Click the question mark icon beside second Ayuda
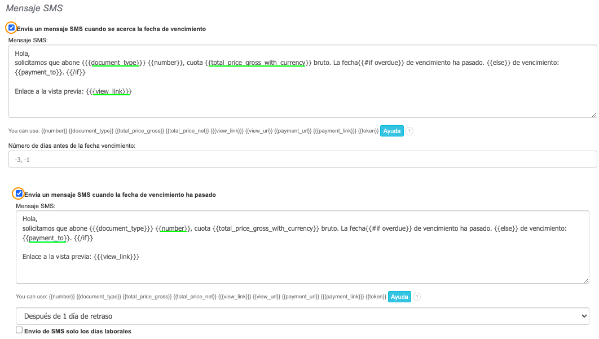Screen dimensions: 599x339 pyautogui.click(x=417, y=297)
